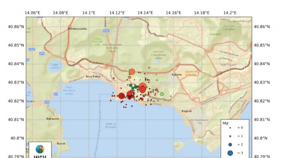Click the Monterusciello place label

pos(77,29)
